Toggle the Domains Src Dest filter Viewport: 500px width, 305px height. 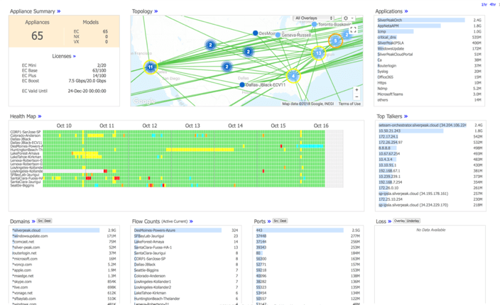click(x=44, y=221)
